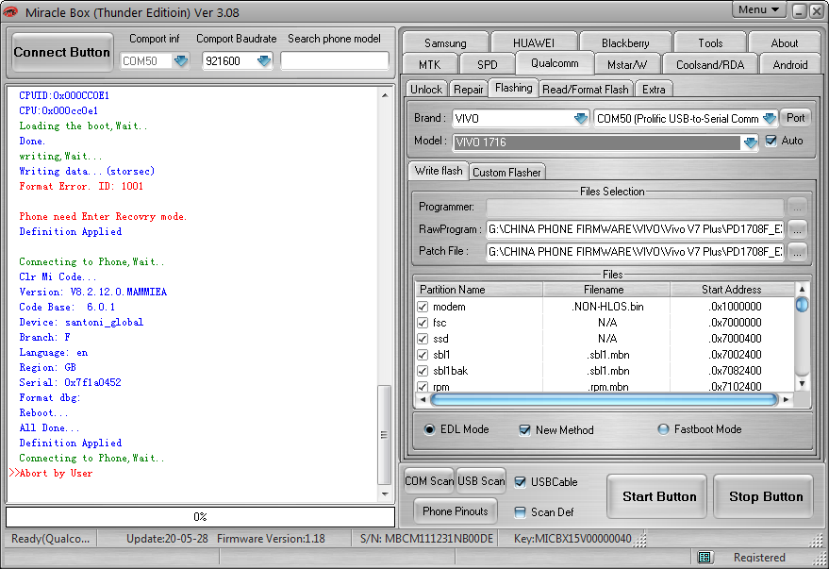Enable the Scan Def checkbox
This screenshot has height=569, width=829.
point(521,511)
